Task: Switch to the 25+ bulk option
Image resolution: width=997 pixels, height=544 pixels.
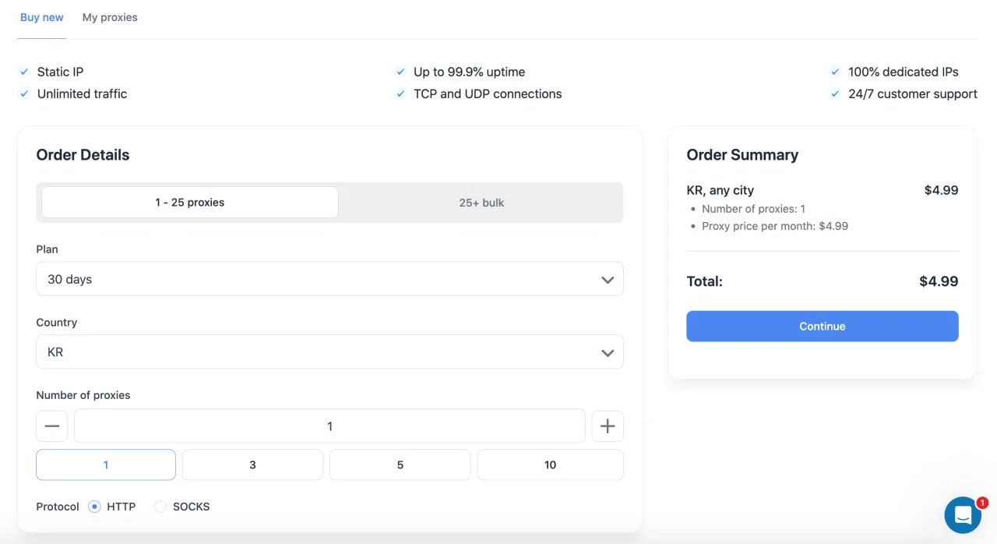Action: [481, 203]
